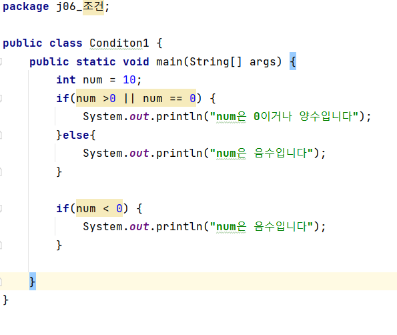The height and width of the screenshot is (335, 397).
Task: Click the 'void' keyword
Action: 136,62
